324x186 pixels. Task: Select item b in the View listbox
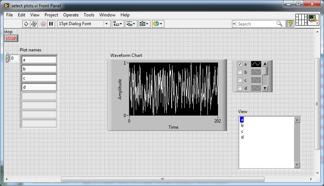(x=242, y=125)
